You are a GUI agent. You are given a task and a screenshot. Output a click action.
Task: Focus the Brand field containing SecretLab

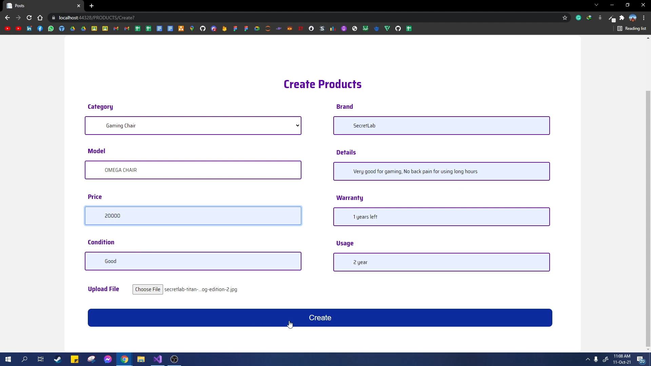(x=441, y=126)
